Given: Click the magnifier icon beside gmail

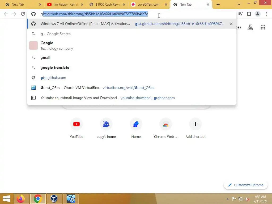Looking at the screenshot, I should [33, 57].
